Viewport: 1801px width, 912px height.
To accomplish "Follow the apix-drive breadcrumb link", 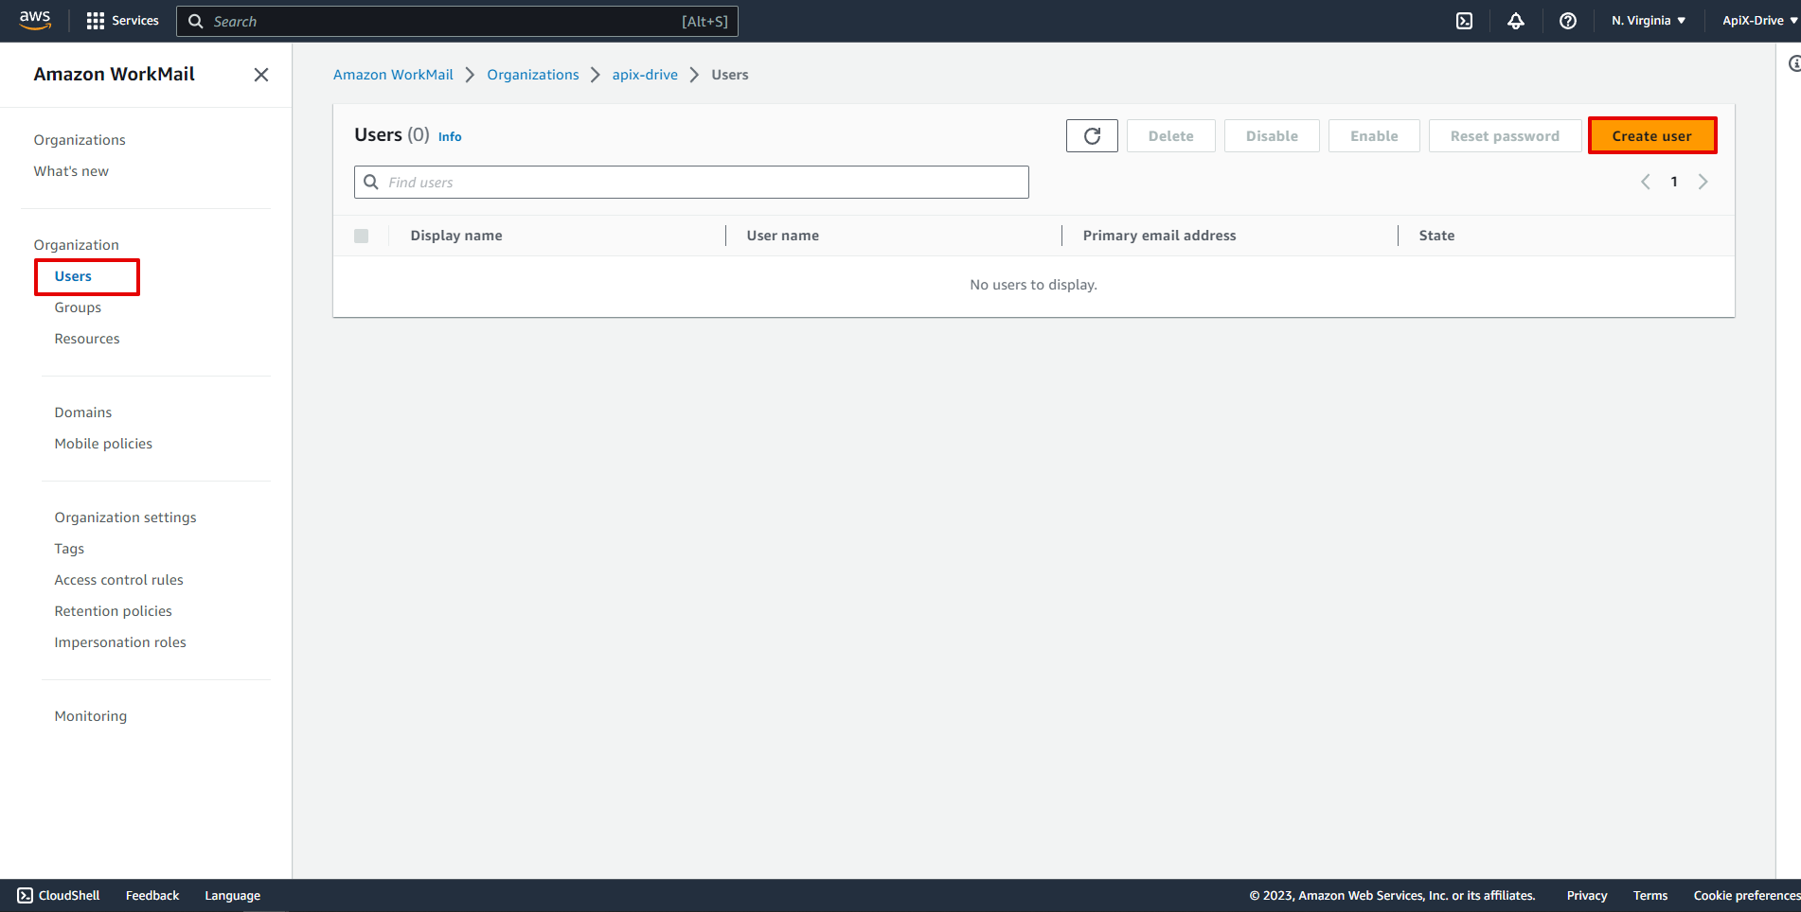I will 645,75.
